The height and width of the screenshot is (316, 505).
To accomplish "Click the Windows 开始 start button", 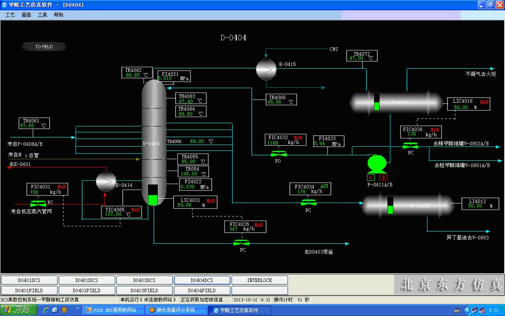I will 19,310.
